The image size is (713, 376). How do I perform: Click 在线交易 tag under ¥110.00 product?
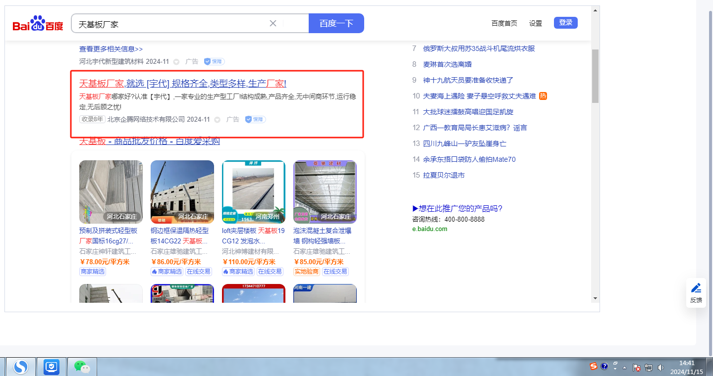[x=270, y=272]
